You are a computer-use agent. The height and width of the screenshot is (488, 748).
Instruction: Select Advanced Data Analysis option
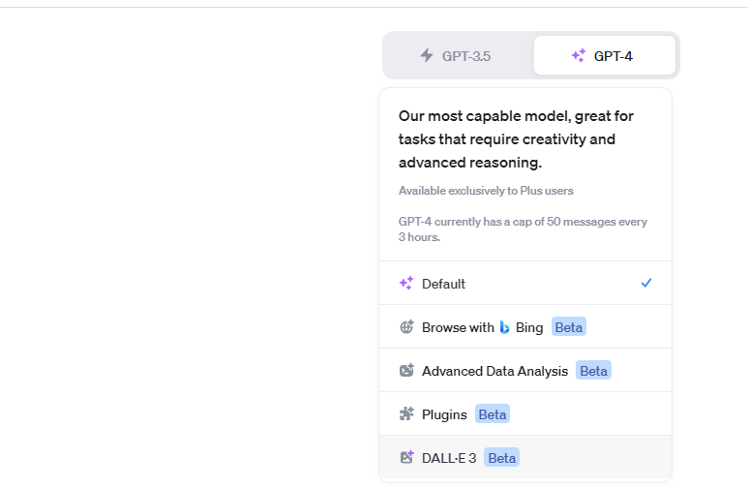pos(494,371)
